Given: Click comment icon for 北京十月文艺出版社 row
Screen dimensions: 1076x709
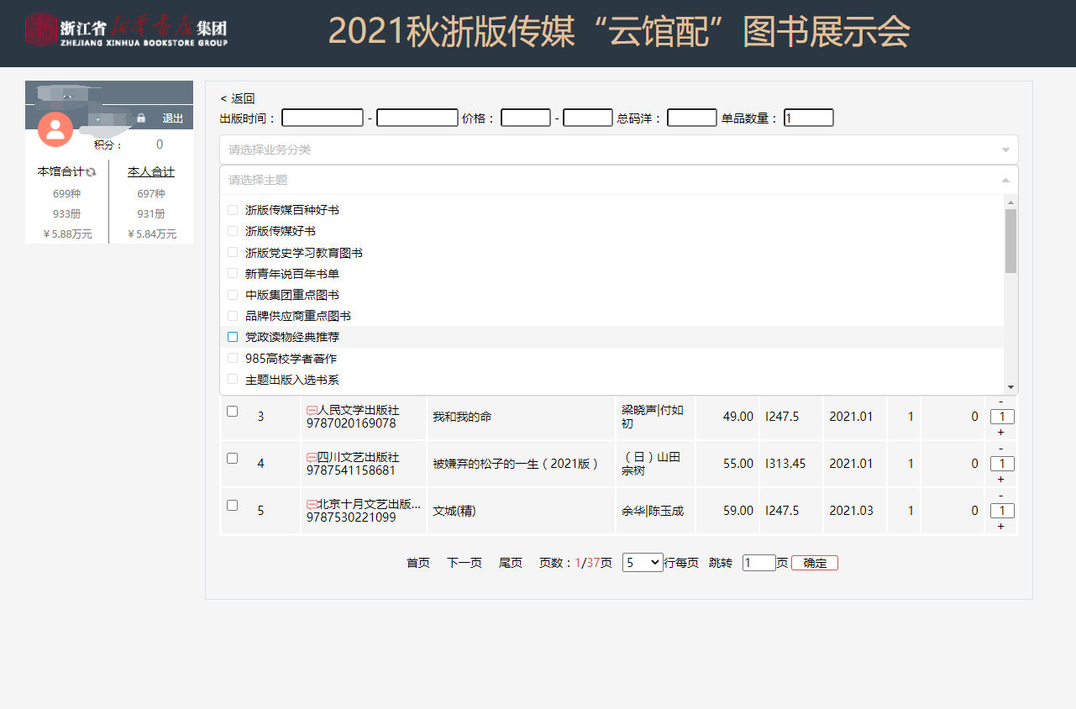Looking at the screenshot, I should click(312, 505).
